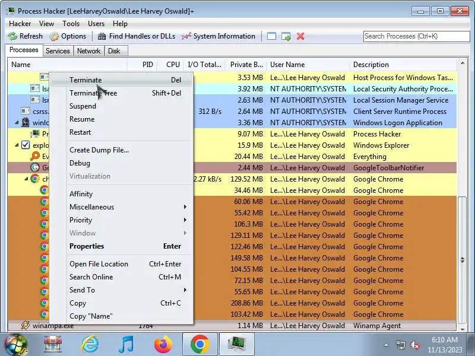Expand the Send To submenu
This screenshot has width=475, height=356.
tap(121, 290)
